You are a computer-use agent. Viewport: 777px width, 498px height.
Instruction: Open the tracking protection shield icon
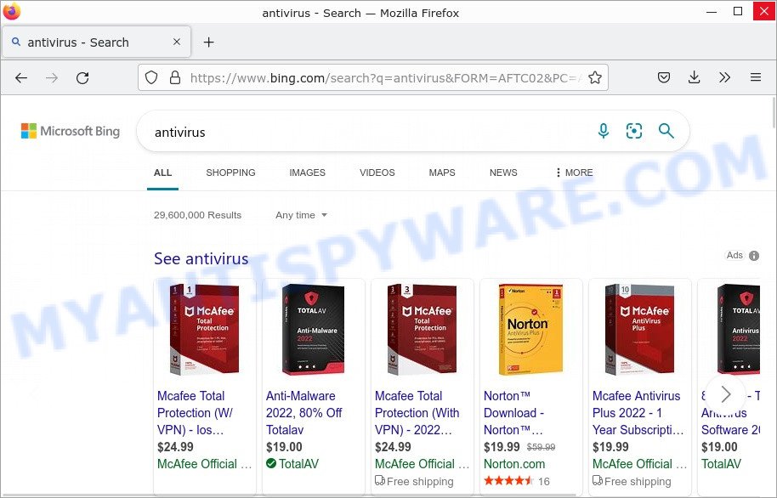[x=151, y=78]
